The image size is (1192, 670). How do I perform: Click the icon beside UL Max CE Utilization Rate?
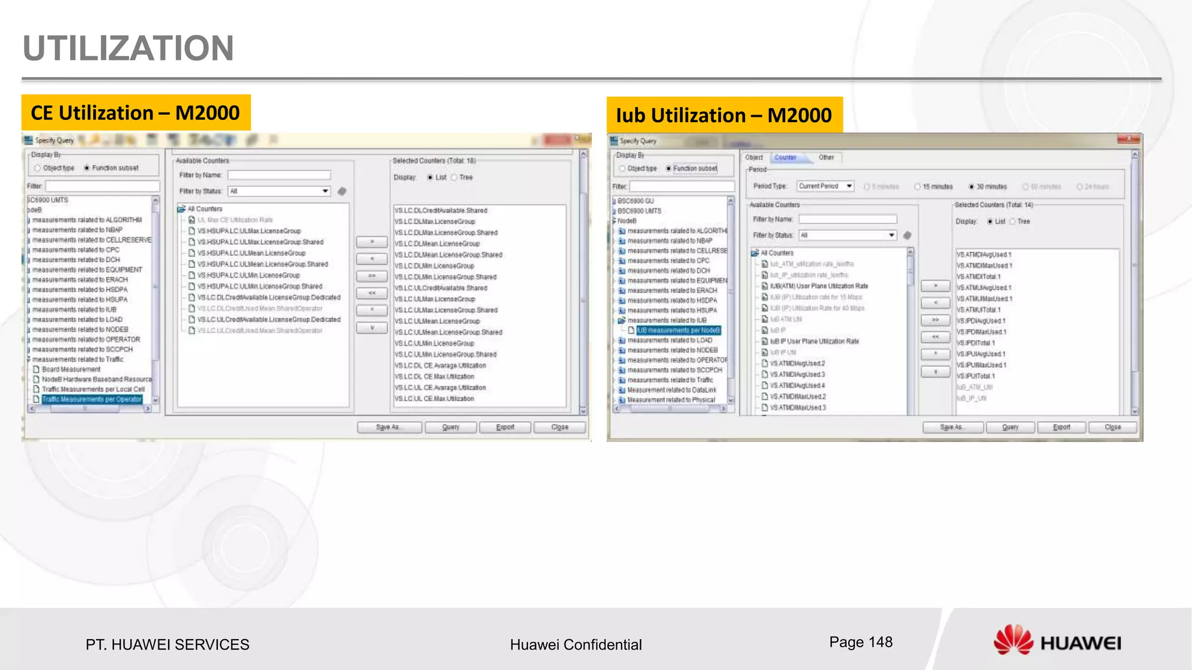tap(191, 220)
